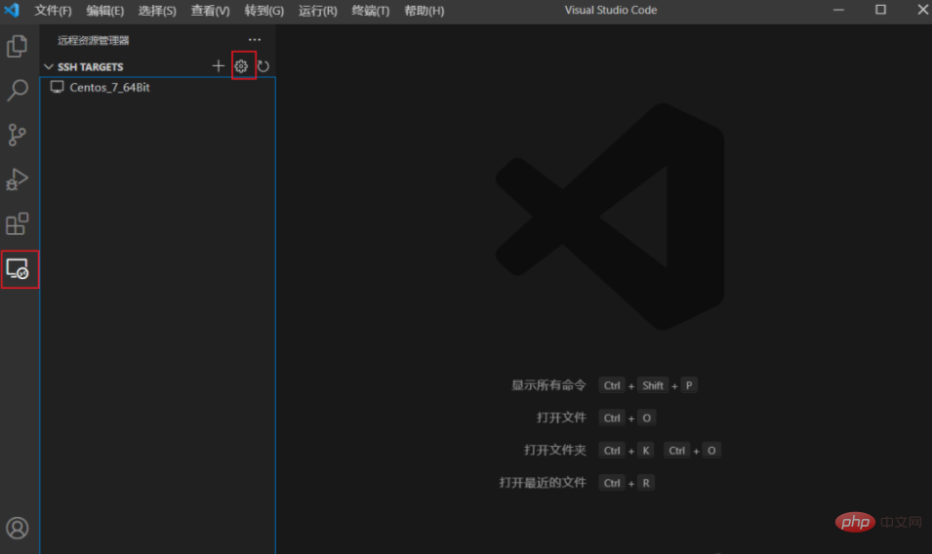Screen dimensions: 932x554
Task: Click the 打开文件夹 label
Action: click(555, 450)
